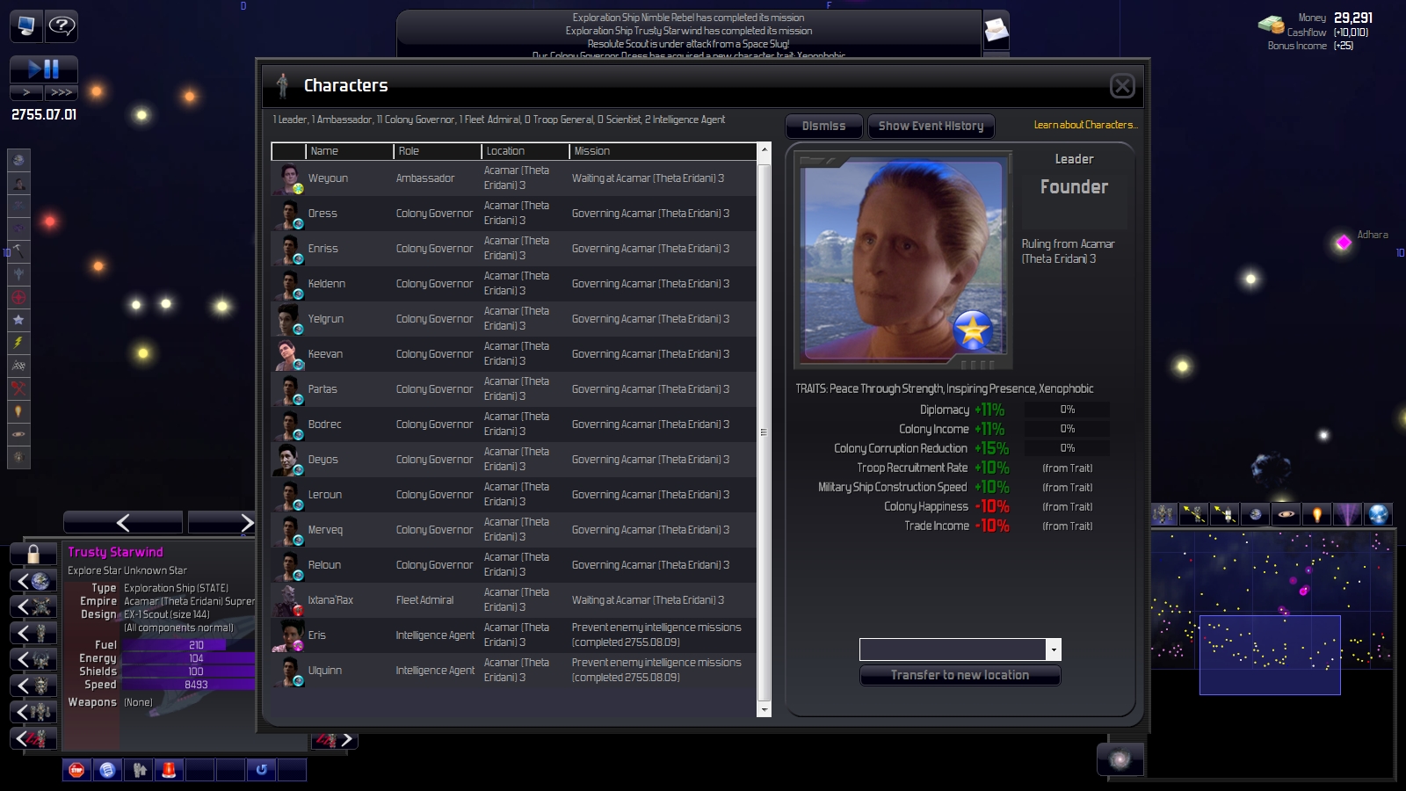Click the Trusty Starwind ship name

pos(116,552)
